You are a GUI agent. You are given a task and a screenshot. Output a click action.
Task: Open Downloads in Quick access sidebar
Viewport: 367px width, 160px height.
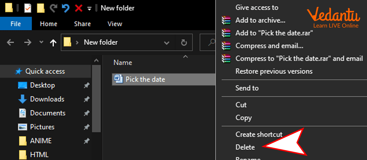tap(47, 99)
